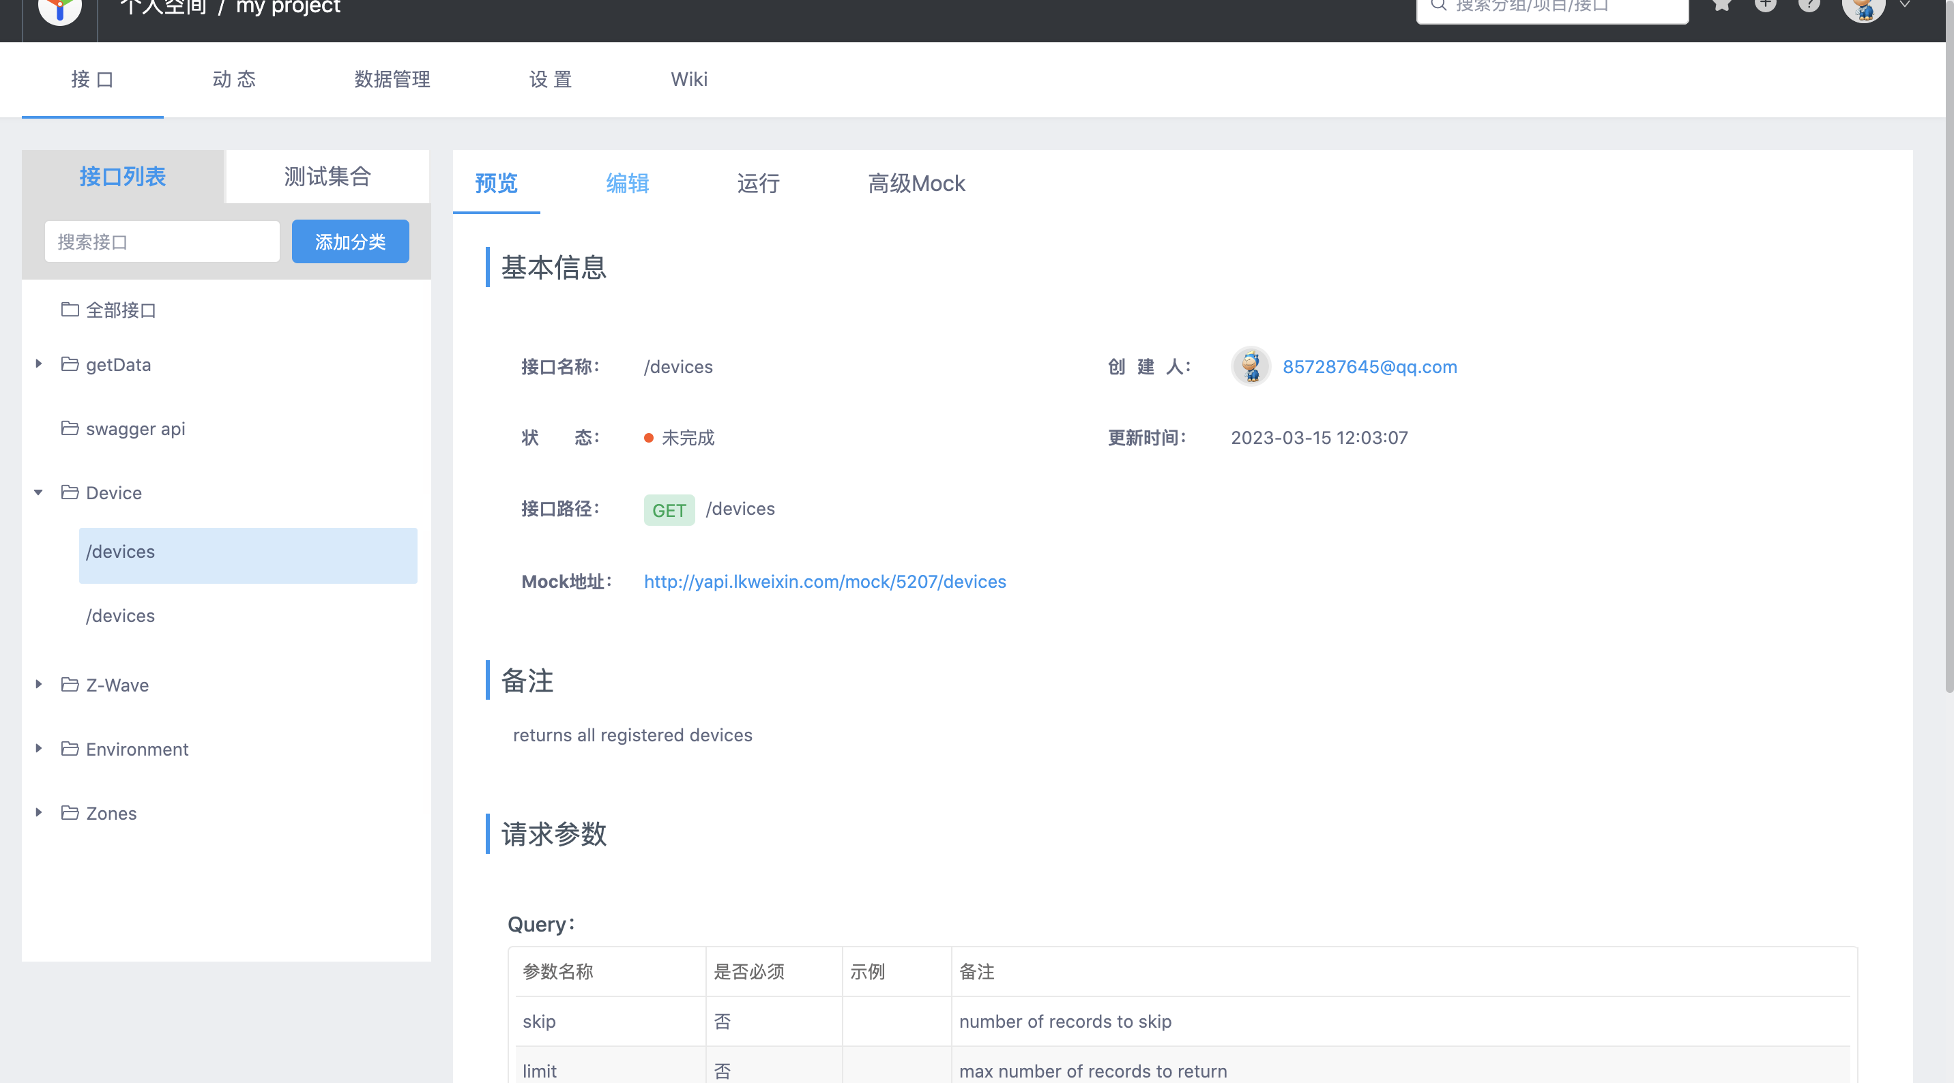Open the 高级Mock tab

tap(916, 183)
